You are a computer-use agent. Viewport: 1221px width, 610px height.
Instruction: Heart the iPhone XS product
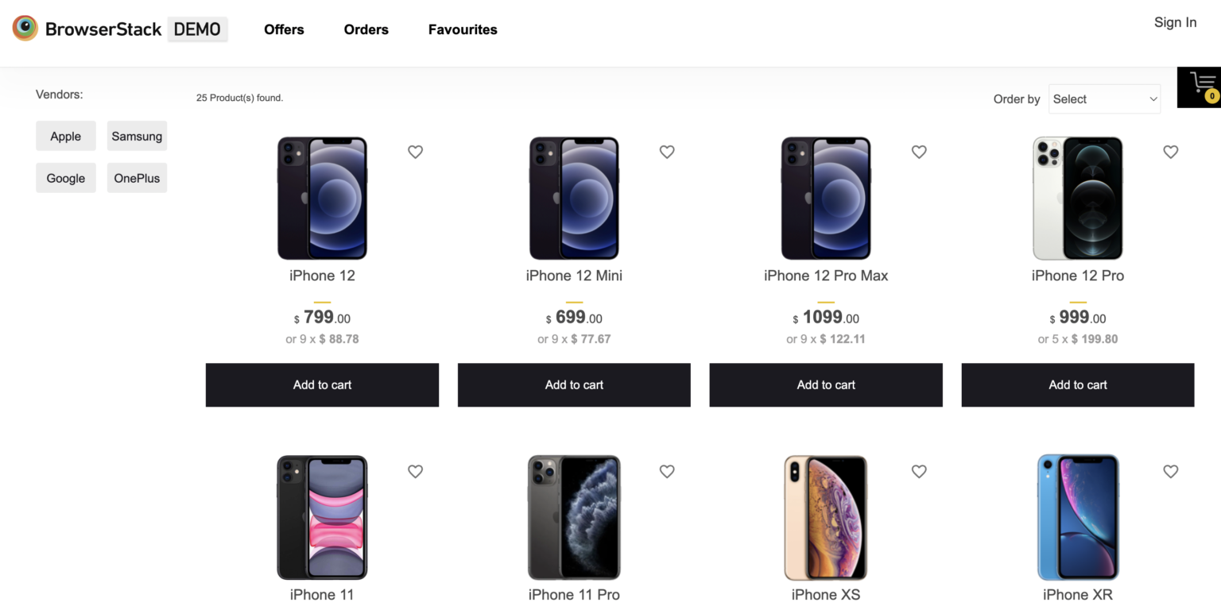coord(919,471)
